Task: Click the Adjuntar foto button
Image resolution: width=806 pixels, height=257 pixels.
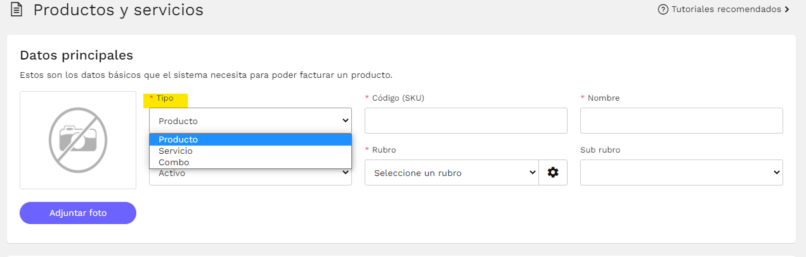Action: click(x=78, y=213)
